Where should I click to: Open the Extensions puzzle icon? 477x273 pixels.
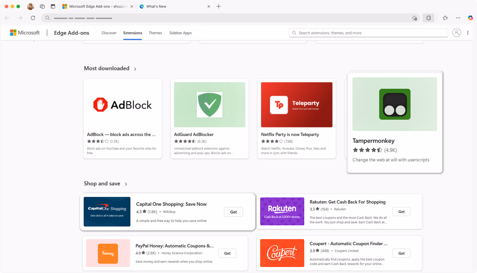(x=428, y=18)
